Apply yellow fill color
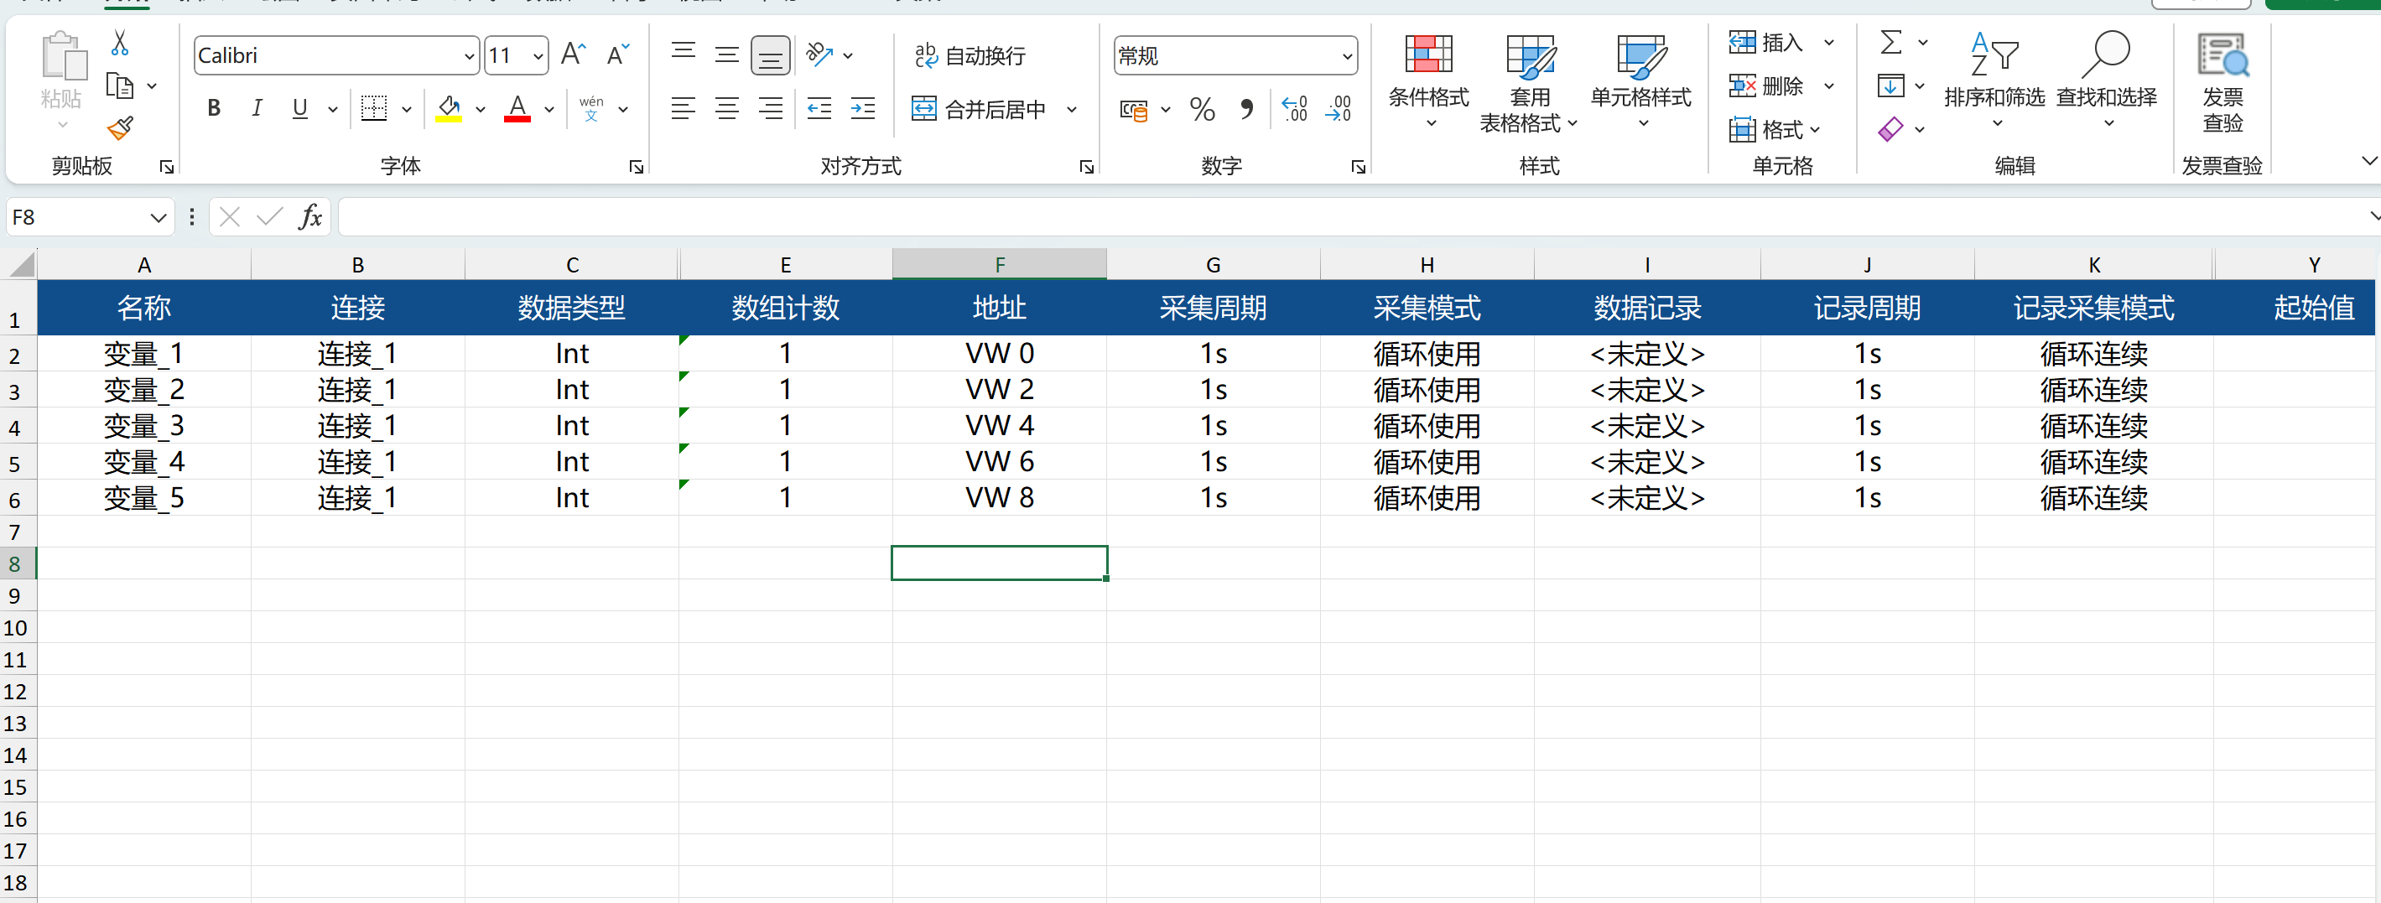2381x903 pixels. (x=450, y=108)
